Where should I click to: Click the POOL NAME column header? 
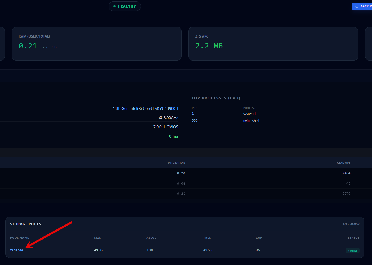click(20, 238)
